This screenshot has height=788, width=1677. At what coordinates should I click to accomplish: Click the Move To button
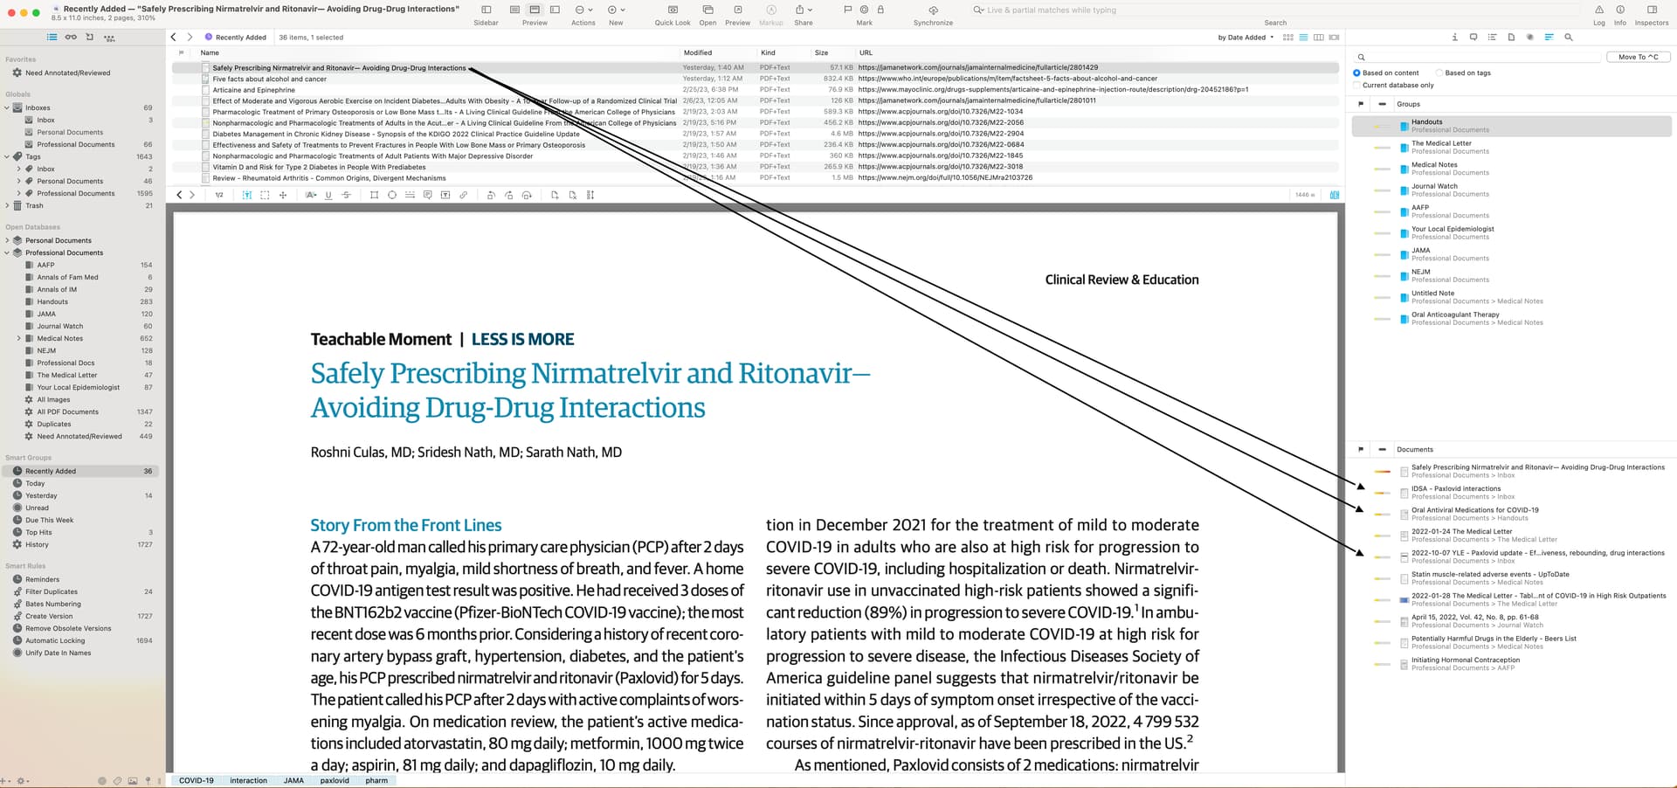pos(1638,57)
